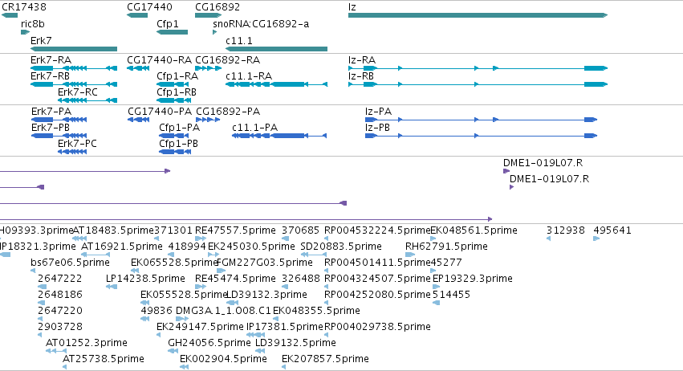Select the Cfp1-PB protein label

(x=179, y=144)
